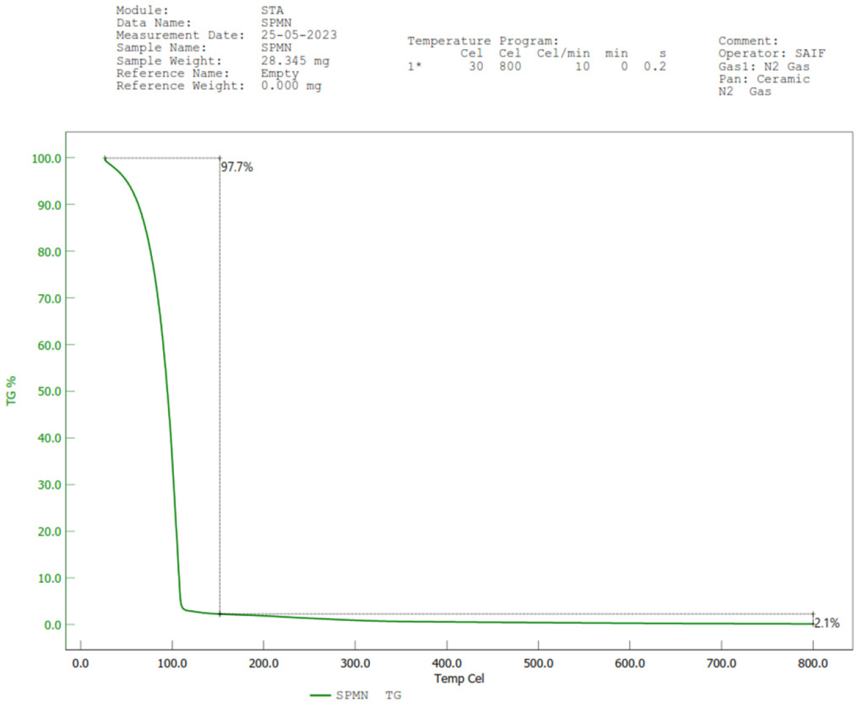858x705 pixels.
Task: Select the 'Pan: Ceramic' text
Action: pyautogui.click(x=764, y=79)
